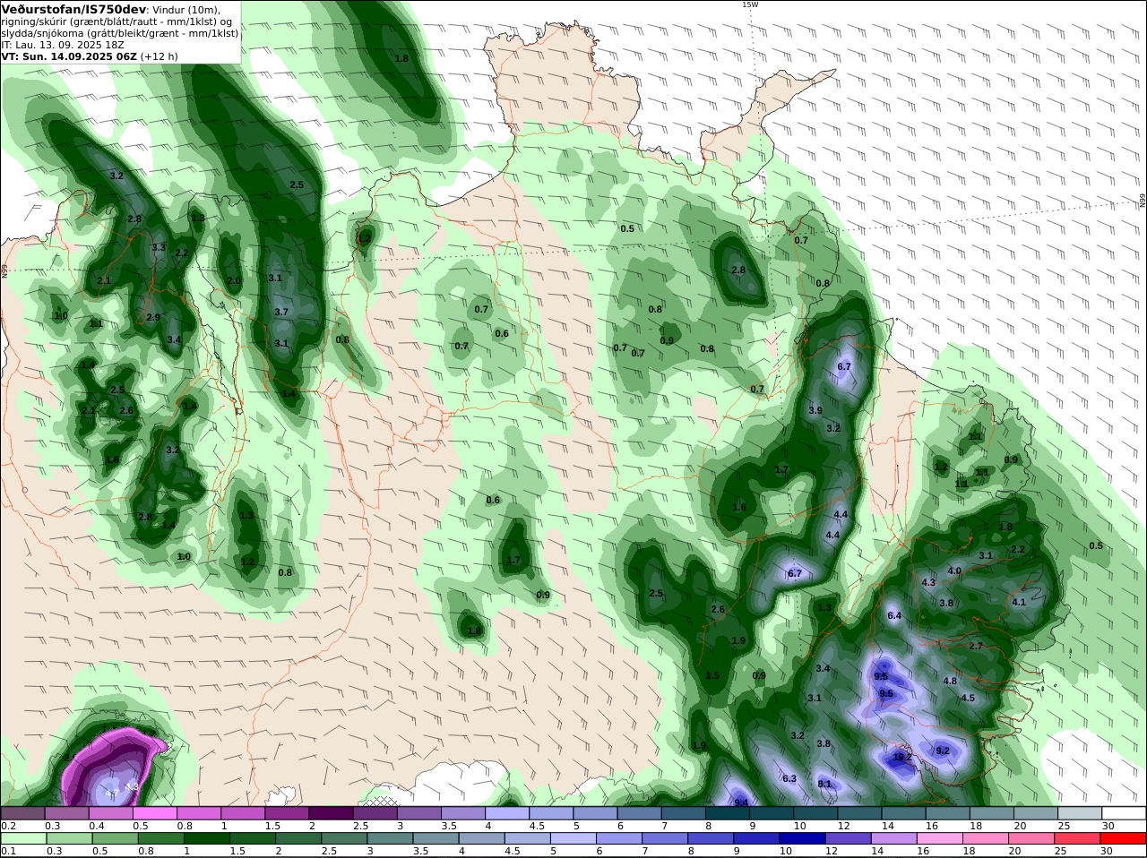Click the 6.4 precipitation value
The image size is (1147, 858).
click(894, 616)
